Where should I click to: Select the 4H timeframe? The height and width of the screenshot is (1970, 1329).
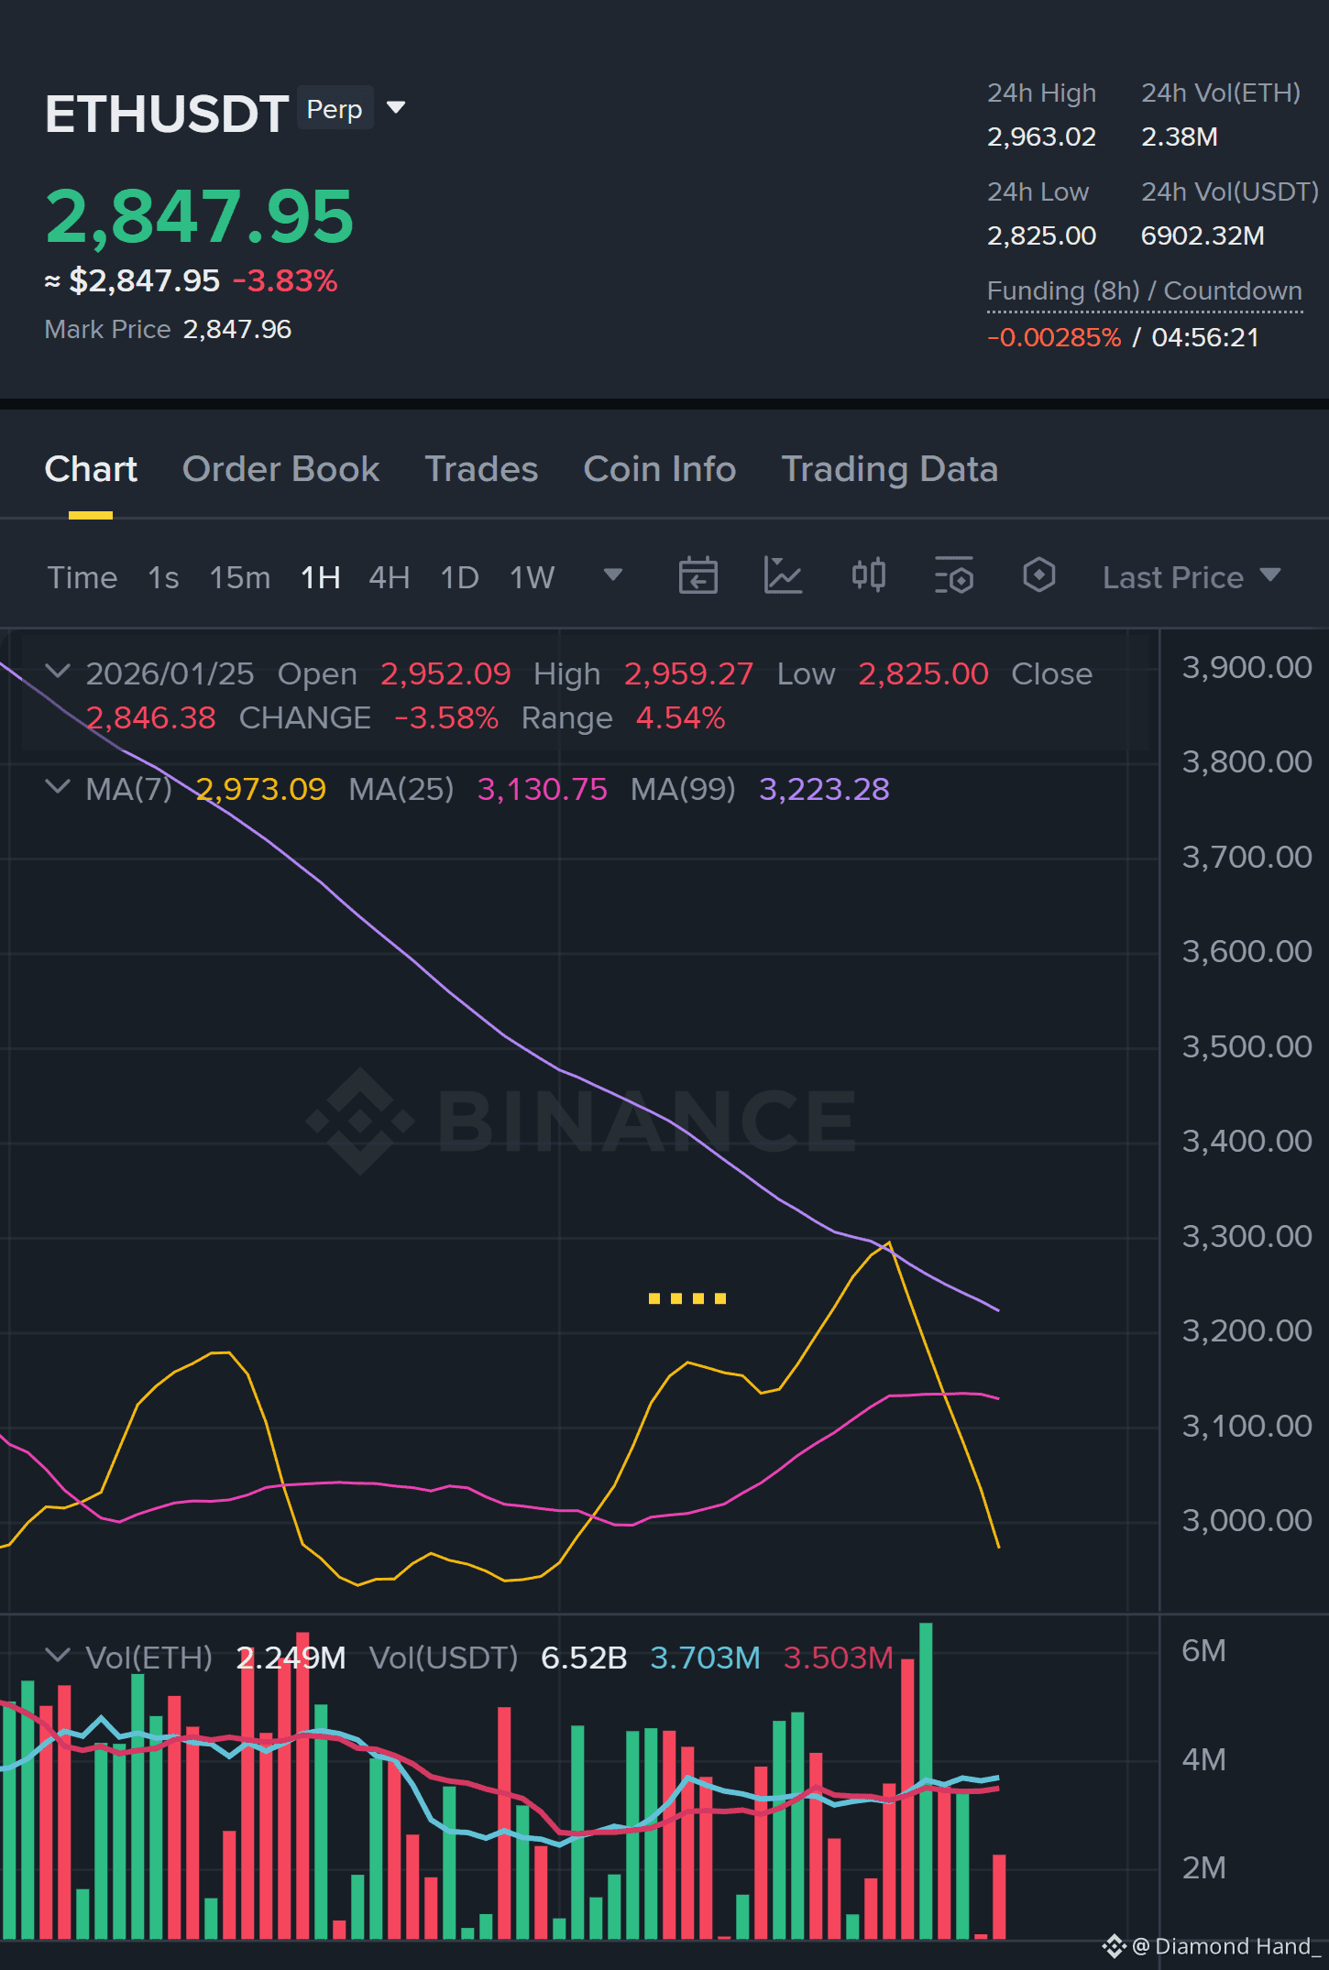click(389, 577)
